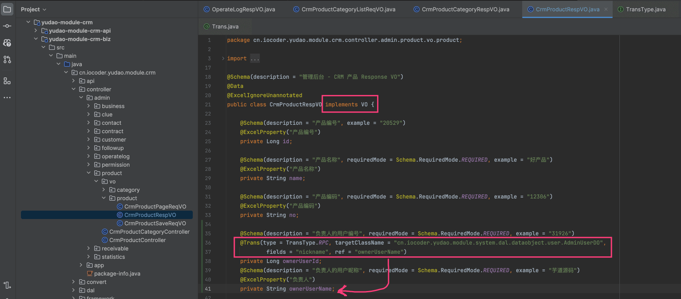The width and height of the screenshot is (681, 299).
Task: Click package-info.java in the project tree
Action: point(117,273)
